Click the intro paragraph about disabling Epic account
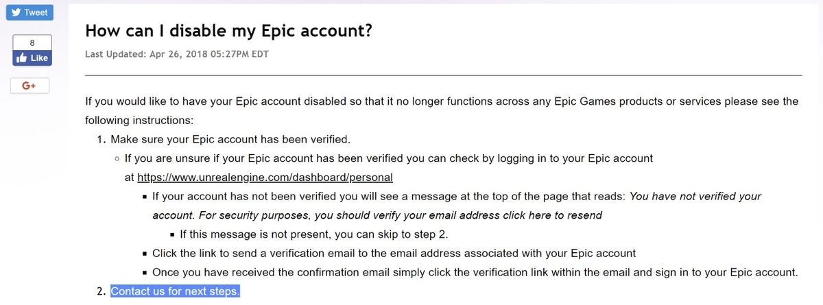The height and width of the screenshot is (305, 823). pyautogui.click(x=442, y=110)
